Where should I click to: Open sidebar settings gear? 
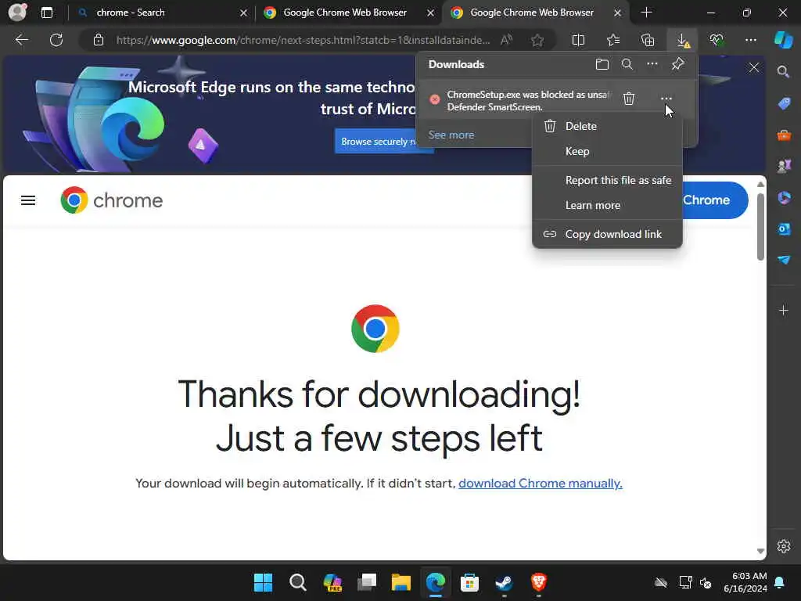coord(784,546)
